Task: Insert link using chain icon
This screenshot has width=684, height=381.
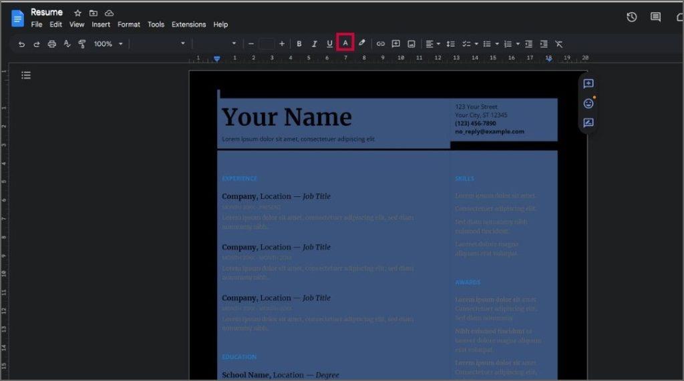Action: [x=380, y=43]
